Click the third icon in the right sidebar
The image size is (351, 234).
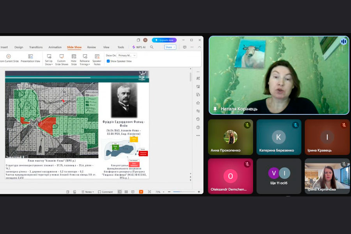pos(198,95)
